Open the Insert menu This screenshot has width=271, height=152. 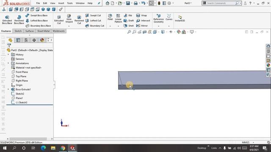pos(61,3)
